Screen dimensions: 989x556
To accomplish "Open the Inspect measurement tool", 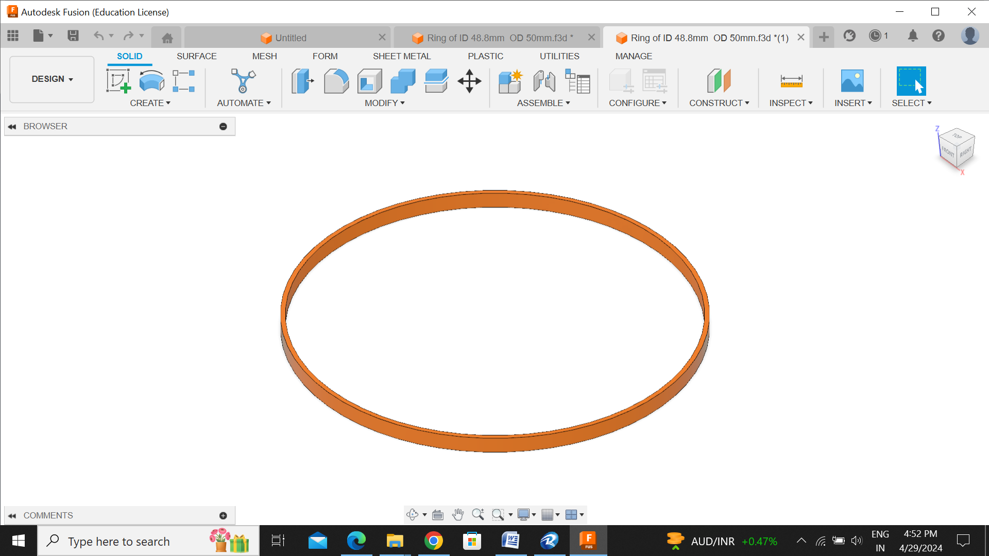I will tap(789, 81).
